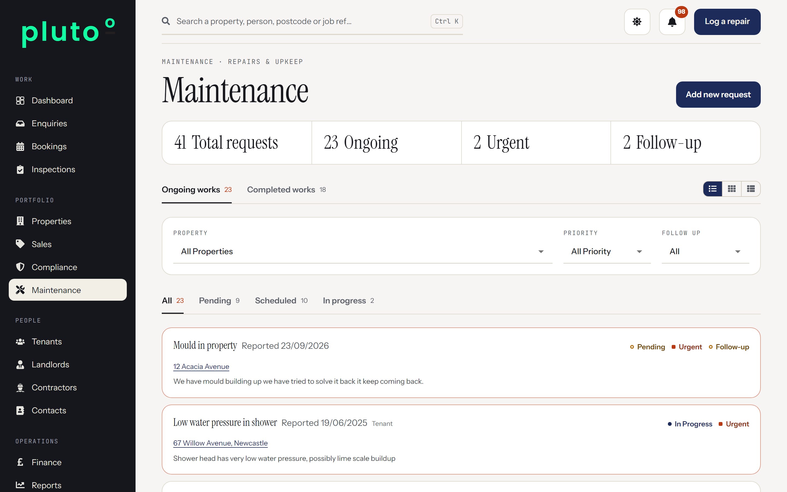Select the In progress 2 tab
The height and width of the screenshot is (492, 787).
348,301
